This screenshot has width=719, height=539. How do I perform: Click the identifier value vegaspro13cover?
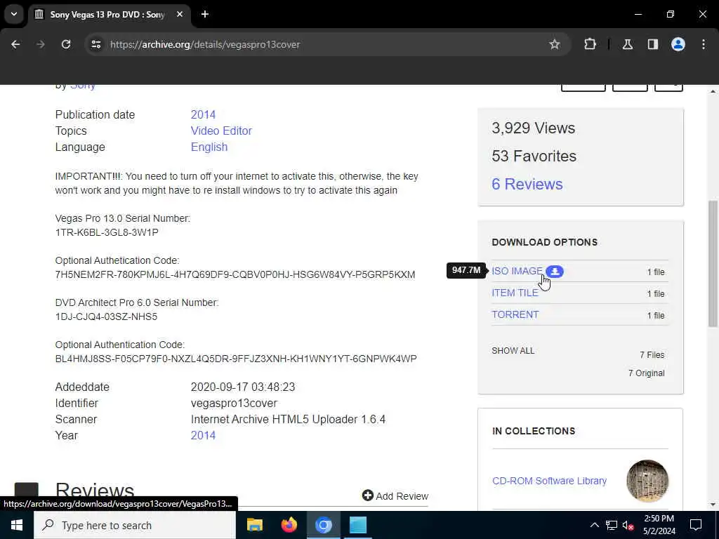click(x=234, y=404)
